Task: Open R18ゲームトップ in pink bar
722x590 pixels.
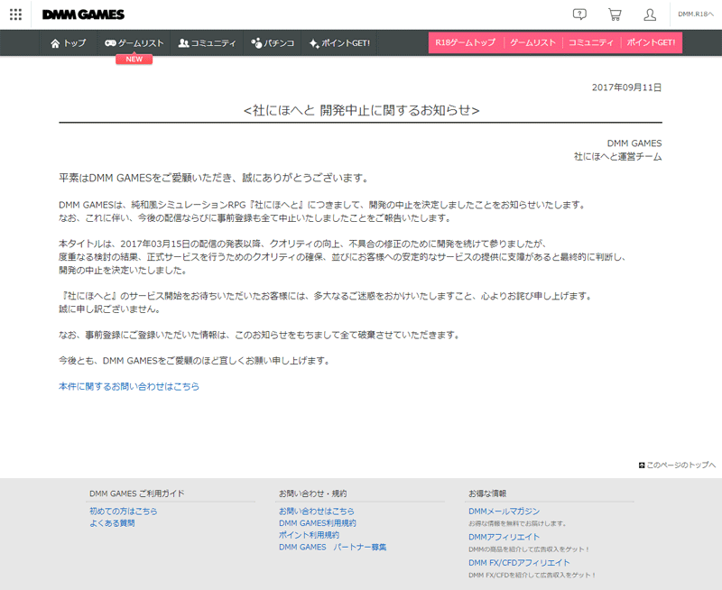Action: click(x=466, y=42)
